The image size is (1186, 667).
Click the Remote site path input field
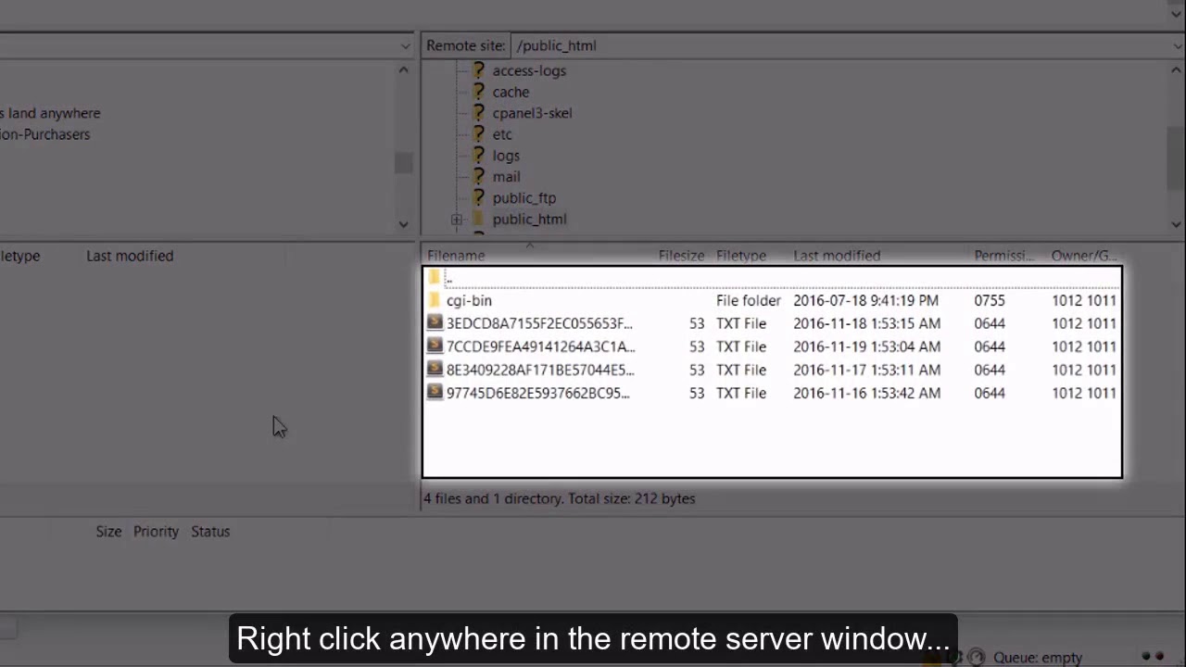(839, 45)
